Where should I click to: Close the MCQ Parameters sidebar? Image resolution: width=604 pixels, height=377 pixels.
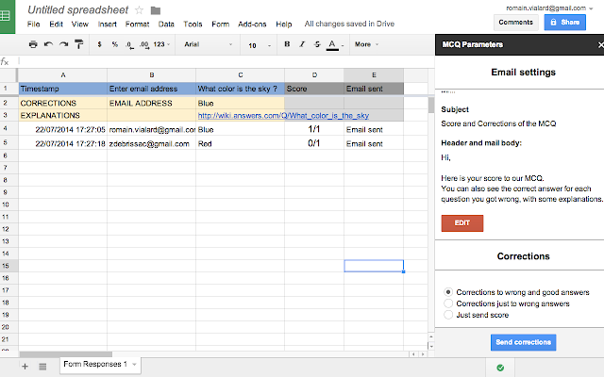pyautogui.click(x=600, y=45)
